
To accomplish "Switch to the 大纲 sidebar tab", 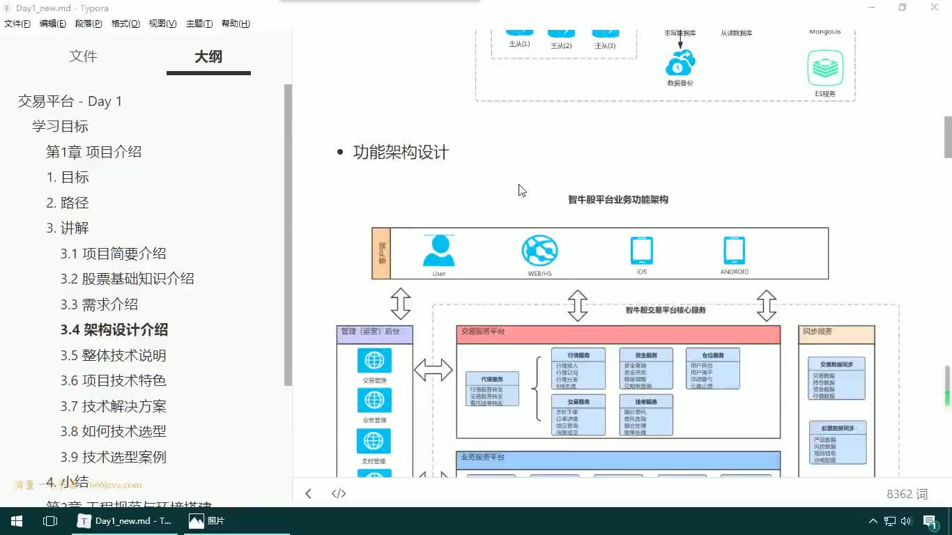I will click(x=208, y=56).
